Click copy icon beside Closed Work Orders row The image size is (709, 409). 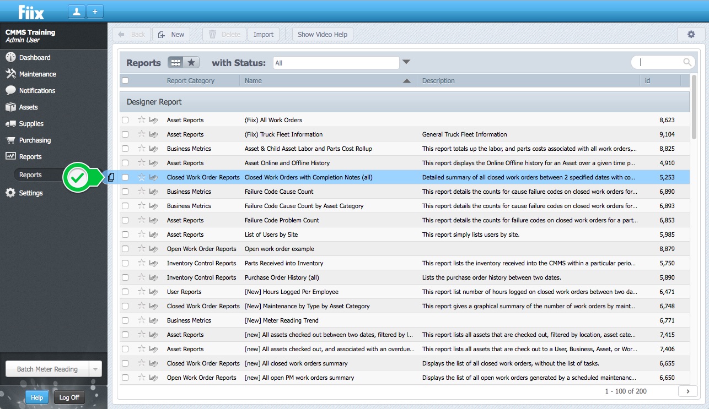pyautogui.click(x=111, y=177)
